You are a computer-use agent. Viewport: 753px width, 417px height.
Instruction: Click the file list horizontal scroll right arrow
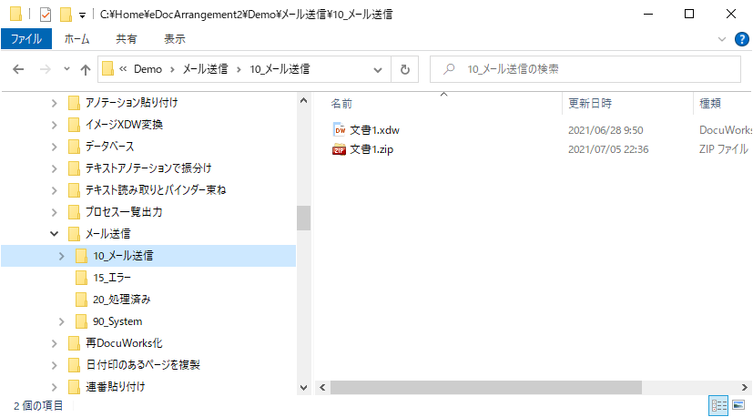pos(744,387)
